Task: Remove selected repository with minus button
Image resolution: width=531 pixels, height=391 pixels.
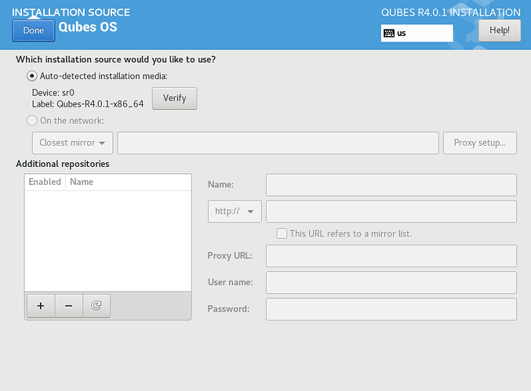Action: point(69,306)
